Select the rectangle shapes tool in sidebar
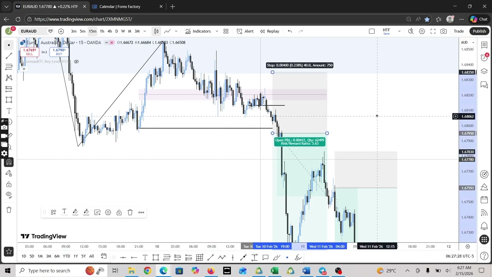The height and width of the screenshot is (277, 492). click(x=8, y=100)
